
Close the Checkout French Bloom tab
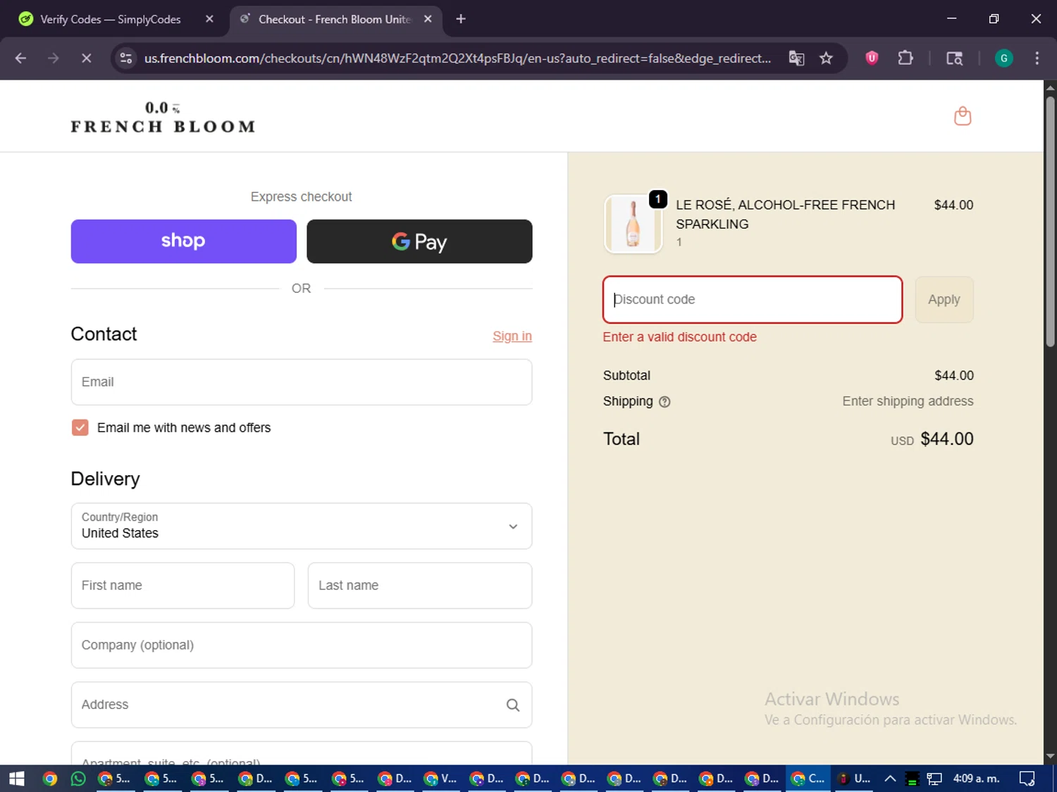pyautogui.click(x=428, y=19)
